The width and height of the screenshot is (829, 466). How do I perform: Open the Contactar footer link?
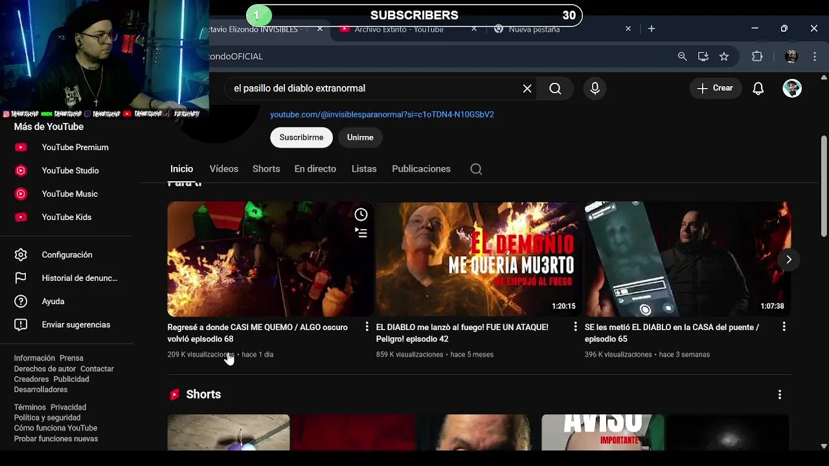(x=97, y=369)
